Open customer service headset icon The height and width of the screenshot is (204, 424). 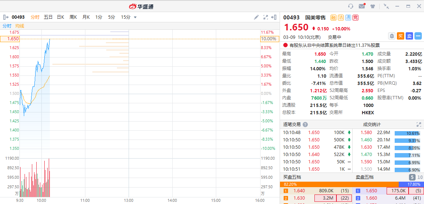(351, 6)
